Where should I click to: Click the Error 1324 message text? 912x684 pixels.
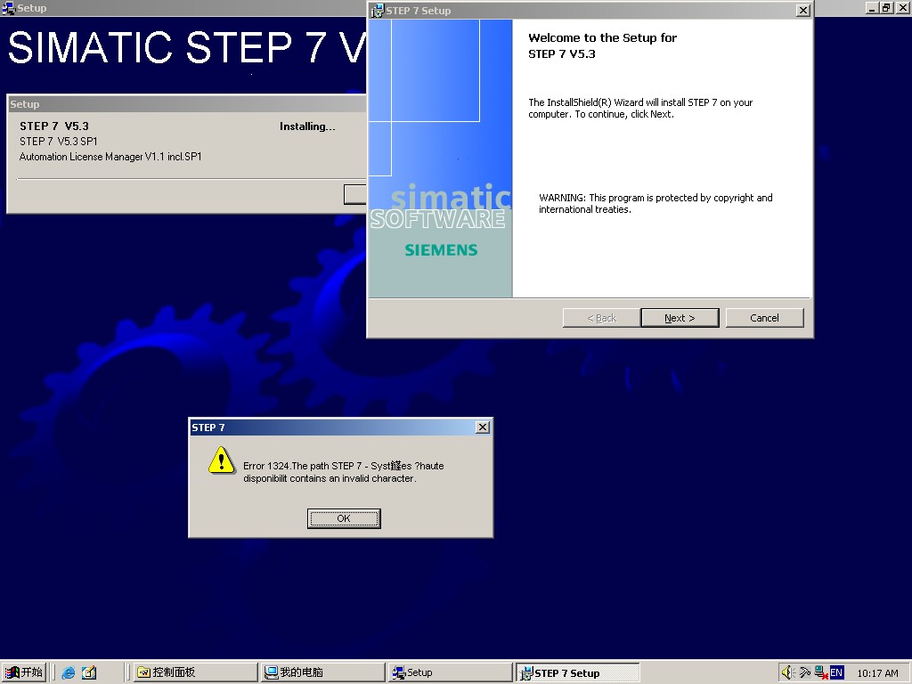pos(343,472)
